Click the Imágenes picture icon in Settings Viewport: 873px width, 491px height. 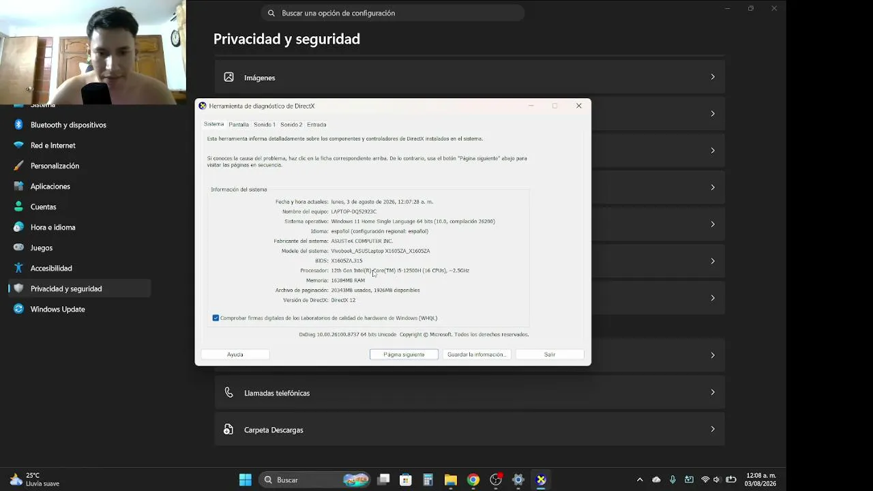coord(229,78)
